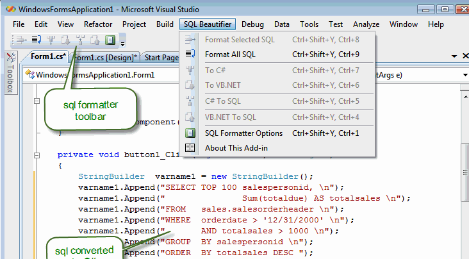Switch to Form1.cs* tab

click(x=48, y=56)
